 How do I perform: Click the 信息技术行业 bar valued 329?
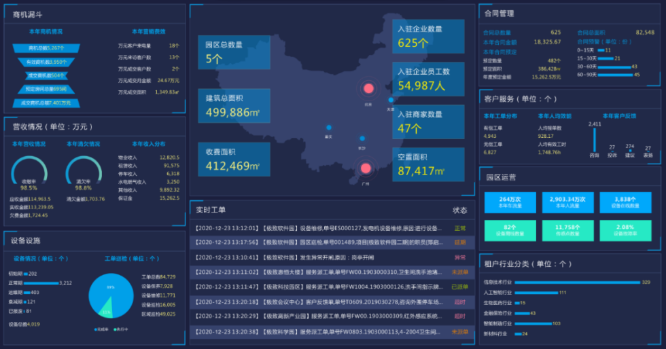pyautogui.click(x=577, y=282)
